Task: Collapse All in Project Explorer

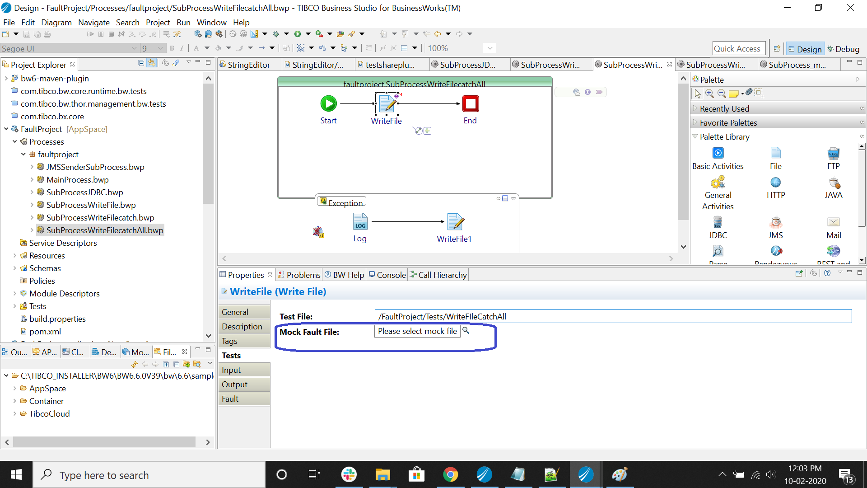Action: [141, 63]
